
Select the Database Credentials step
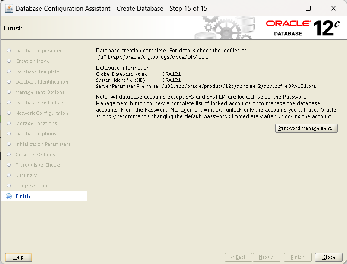click(40, 103)
